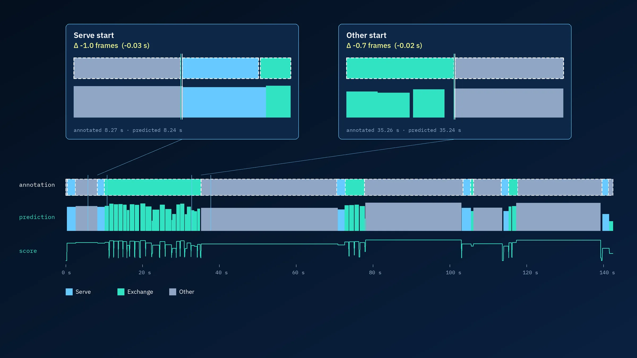Click the prediction row label

click(37, 217)
